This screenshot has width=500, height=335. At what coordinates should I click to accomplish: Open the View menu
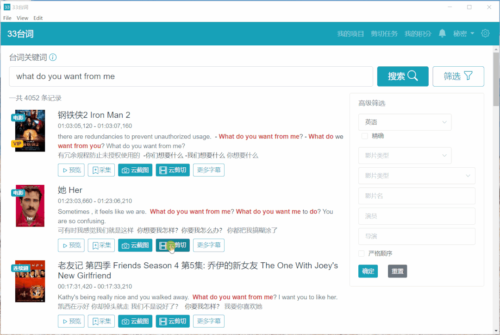22,18
